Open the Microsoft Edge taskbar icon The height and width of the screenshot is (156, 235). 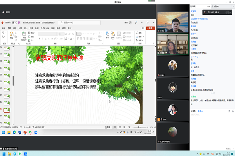tap(14, 133)
